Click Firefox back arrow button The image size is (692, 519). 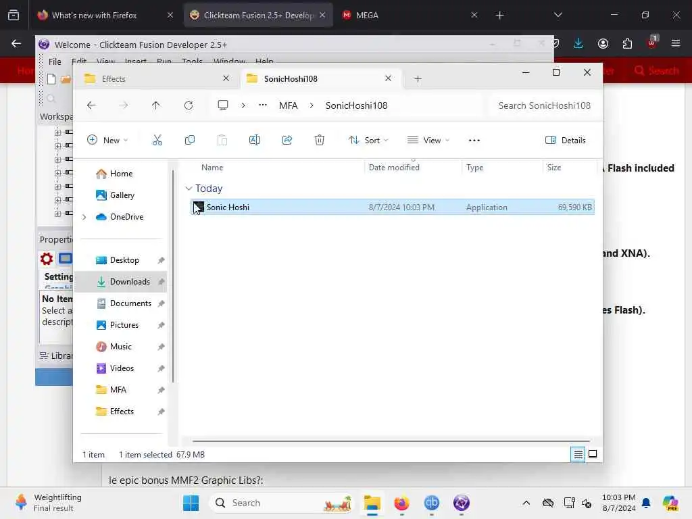point(16,43)
